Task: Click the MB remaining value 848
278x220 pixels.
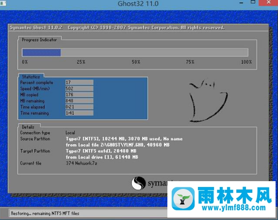Action: [79, 101]
